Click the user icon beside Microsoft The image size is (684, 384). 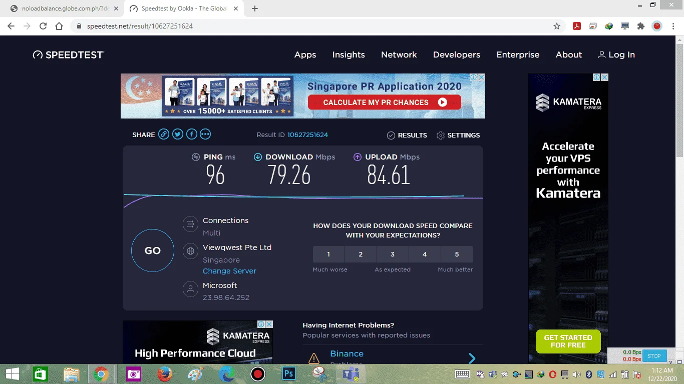[190, 289]
